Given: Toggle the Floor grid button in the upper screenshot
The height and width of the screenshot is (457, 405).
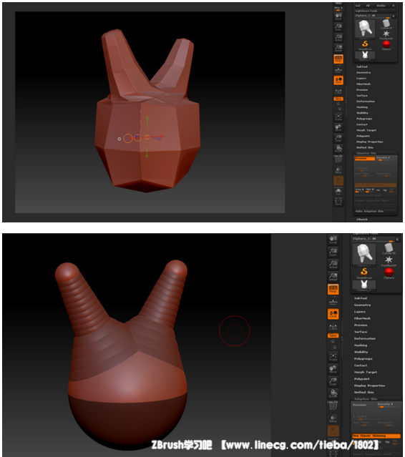Looking at the screenshot, I should (x=338, y=70).
